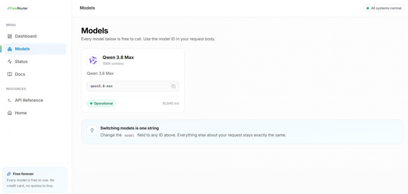Click the inline model code tag
Image resolution: width=408 pixels, height=194 pixels.
click(129, 135)
